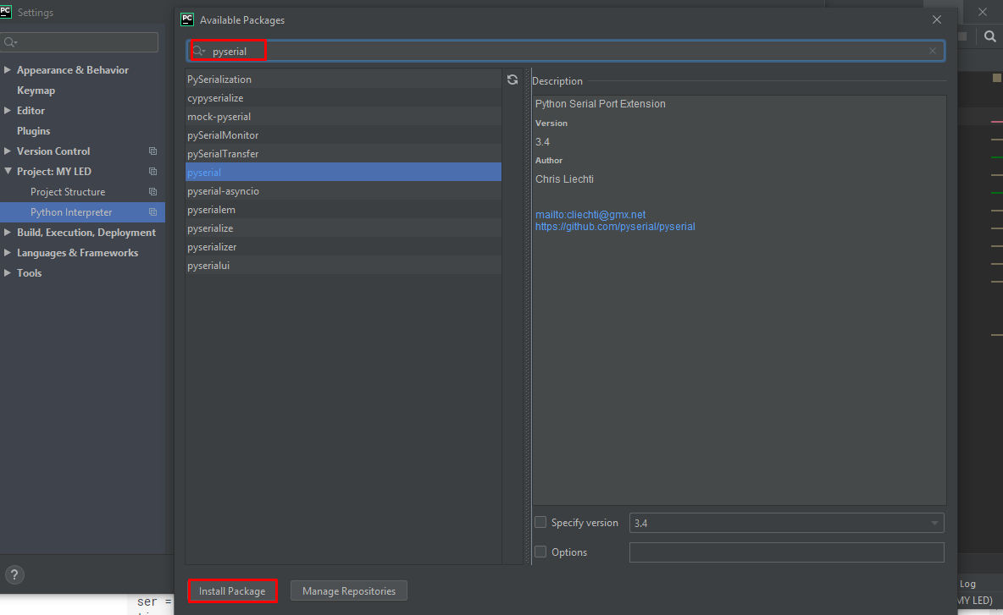The image size is (1003, 615).
Task: Select the pyserialem package
Action: pos(343,210)
